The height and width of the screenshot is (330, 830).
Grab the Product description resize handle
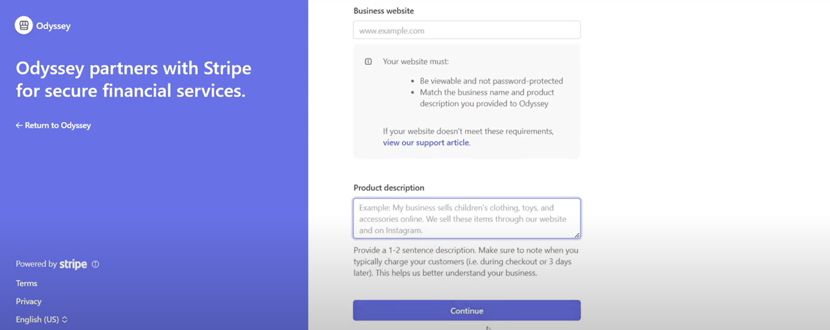[x=577, y=235]
